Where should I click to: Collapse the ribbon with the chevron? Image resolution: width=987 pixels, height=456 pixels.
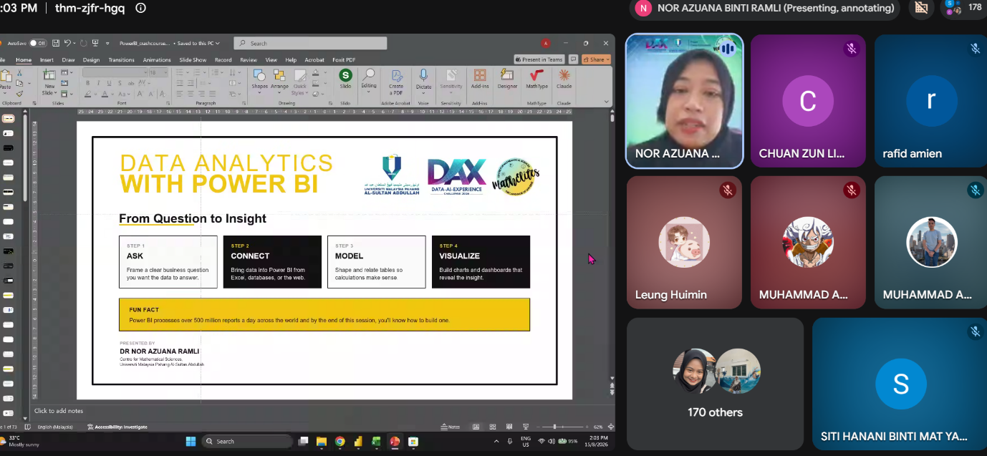[x=607, y=102]
